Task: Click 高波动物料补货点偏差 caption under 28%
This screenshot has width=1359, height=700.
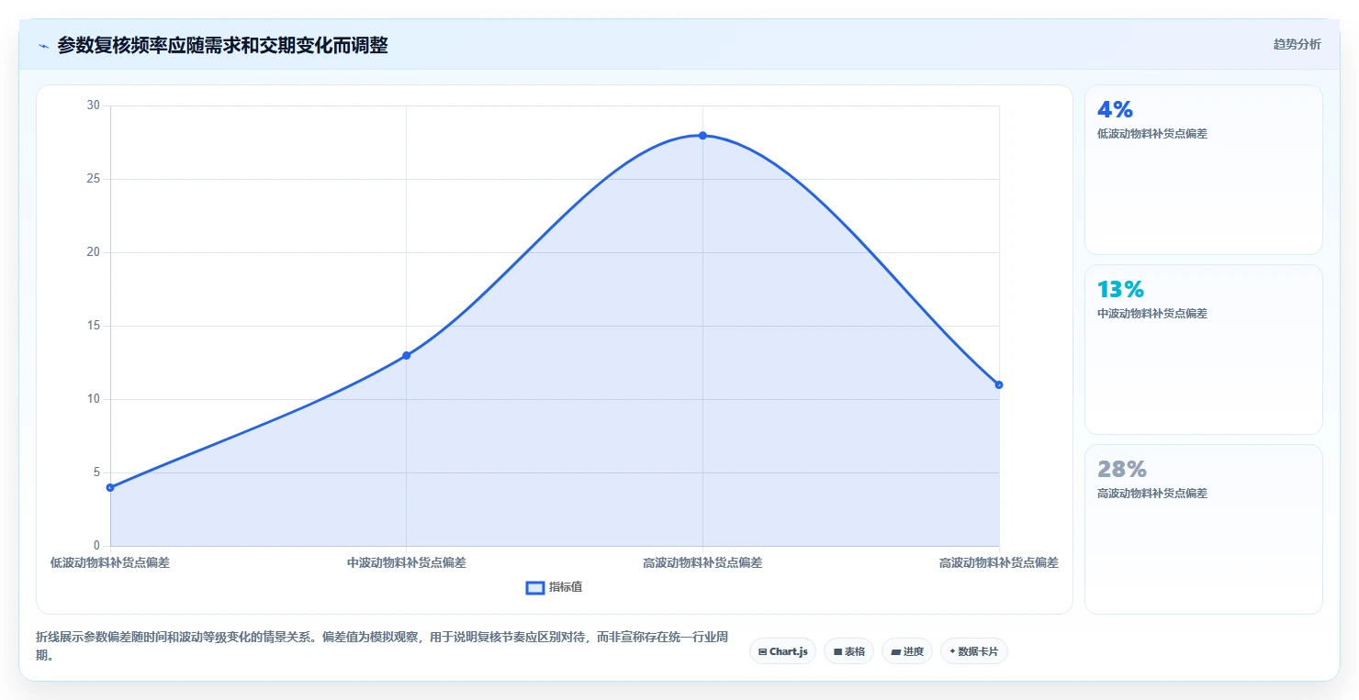Action: click(x=1152, y=493)
